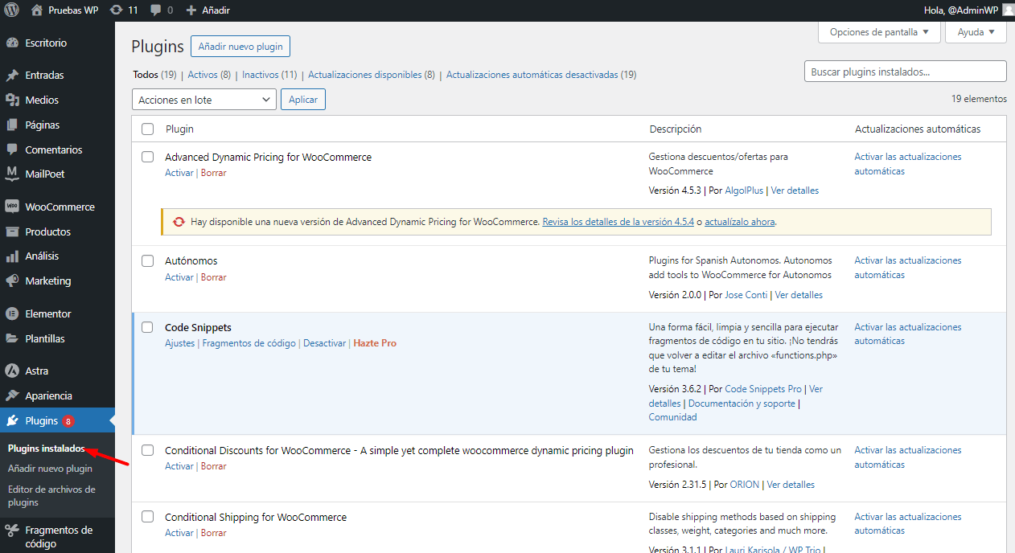Click Fragmentos de código link under Code Snippets
The width and height of the screenshot is (1015, 553).
(249, 343)
